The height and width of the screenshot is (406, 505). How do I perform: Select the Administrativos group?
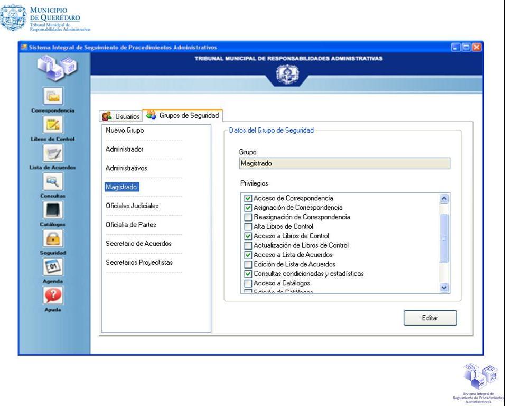click(126, 168)
